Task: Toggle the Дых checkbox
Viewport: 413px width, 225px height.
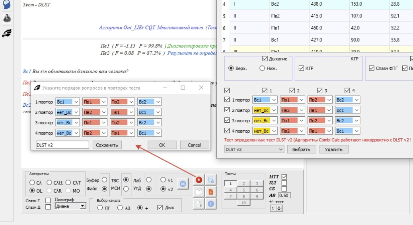Action: coord(160,207)
